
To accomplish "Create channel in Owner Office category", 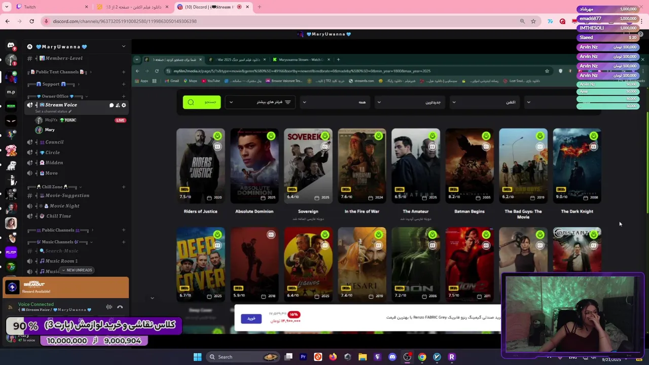I will click(124, 96).
